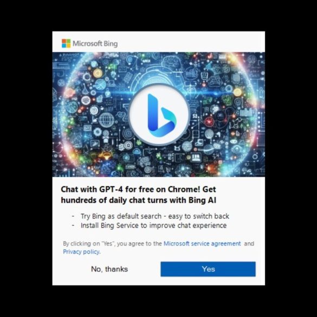317x317 pixels.
Task: Click the blue Yes button
Action: 208,269
